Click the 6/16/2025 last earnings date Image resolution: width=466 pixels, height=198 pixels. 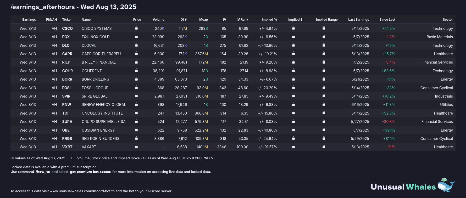[360, 105]
